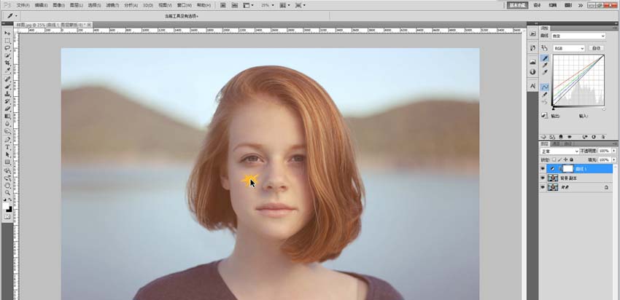Select the curve point editing tool
620x300 pixels.
(543, 87)
